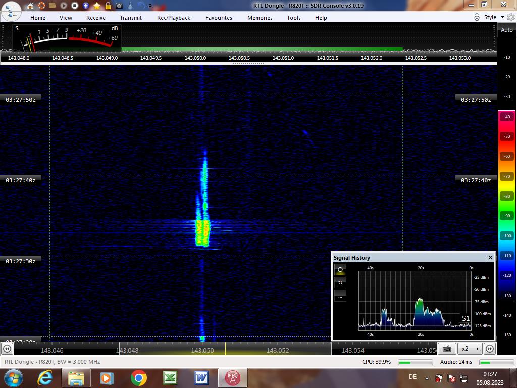Open the Help ribbon tab
The image size is (517, 388).
coord(321,18)
